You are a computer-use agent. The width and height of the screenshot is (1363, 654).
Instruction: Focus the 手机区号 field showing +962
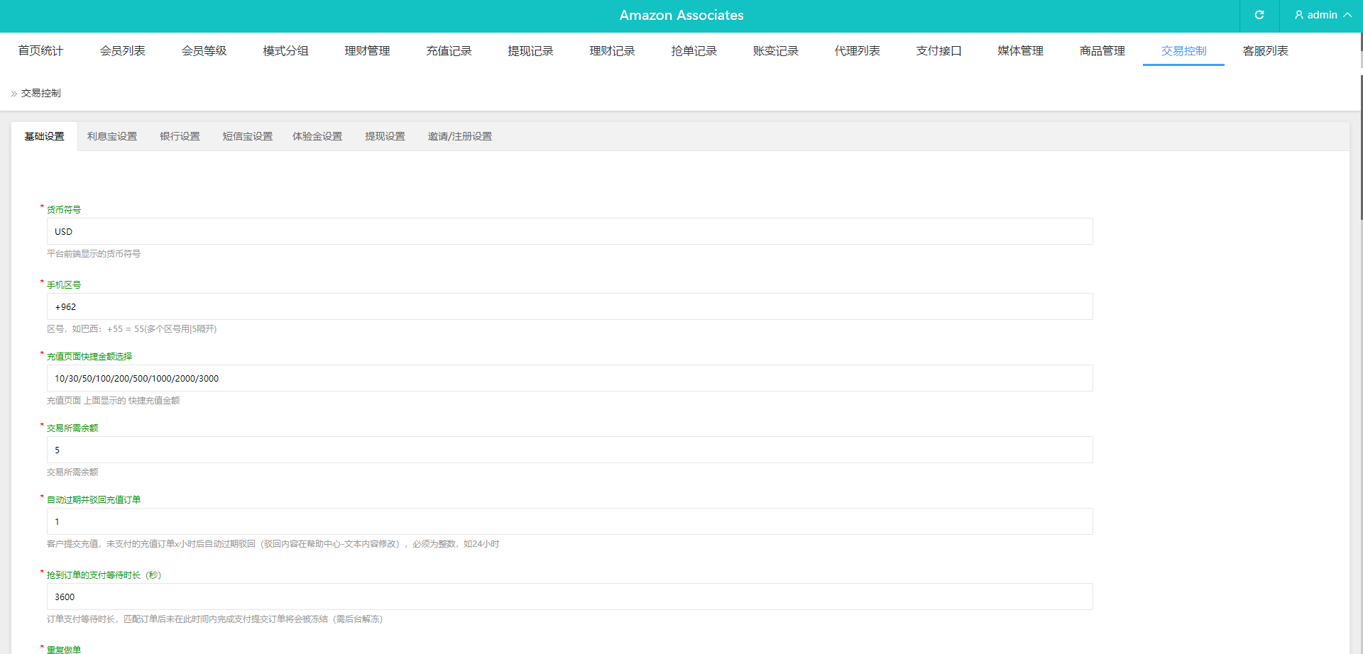pos(569,306)
